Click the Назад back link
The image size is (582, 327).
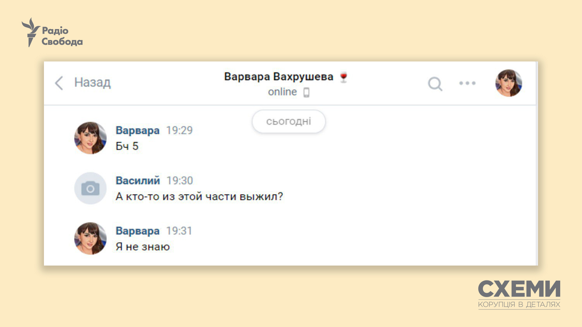(92, 82)
